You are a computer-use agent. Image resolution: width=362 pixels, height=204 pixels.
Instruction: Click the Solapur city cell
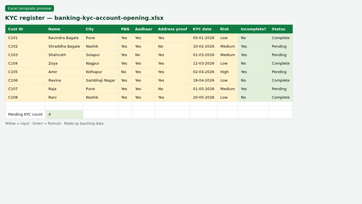[101, 55]
